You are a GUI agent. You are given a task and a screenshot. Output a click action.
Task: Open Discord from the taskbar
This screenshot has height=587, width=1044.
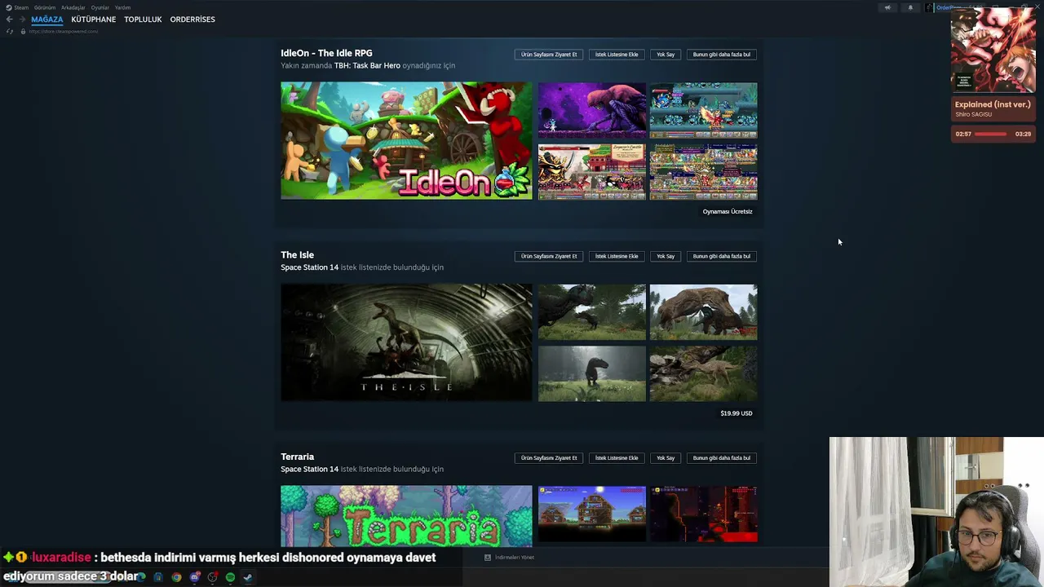(x=194, y=577)
